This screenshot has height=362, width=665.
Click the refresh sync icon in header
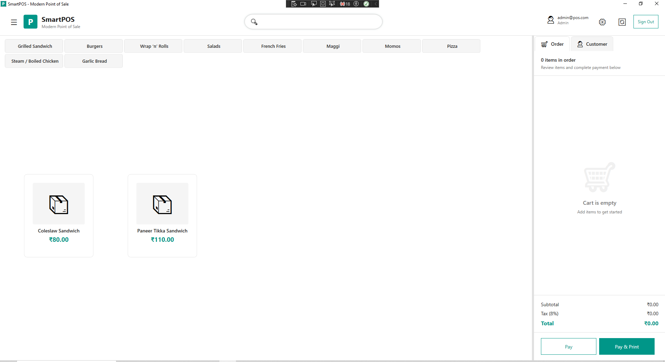(x=622, y=22)
